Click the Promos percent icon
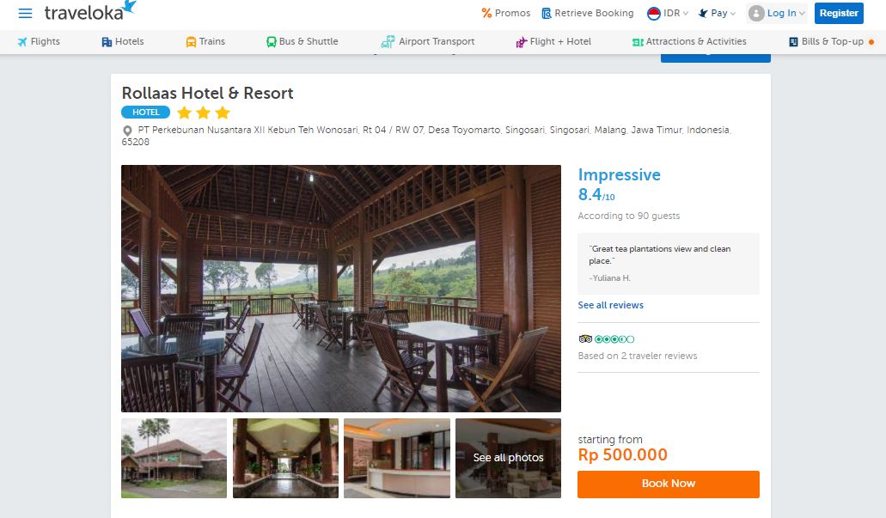886x518 pixels. pos(486,13)
